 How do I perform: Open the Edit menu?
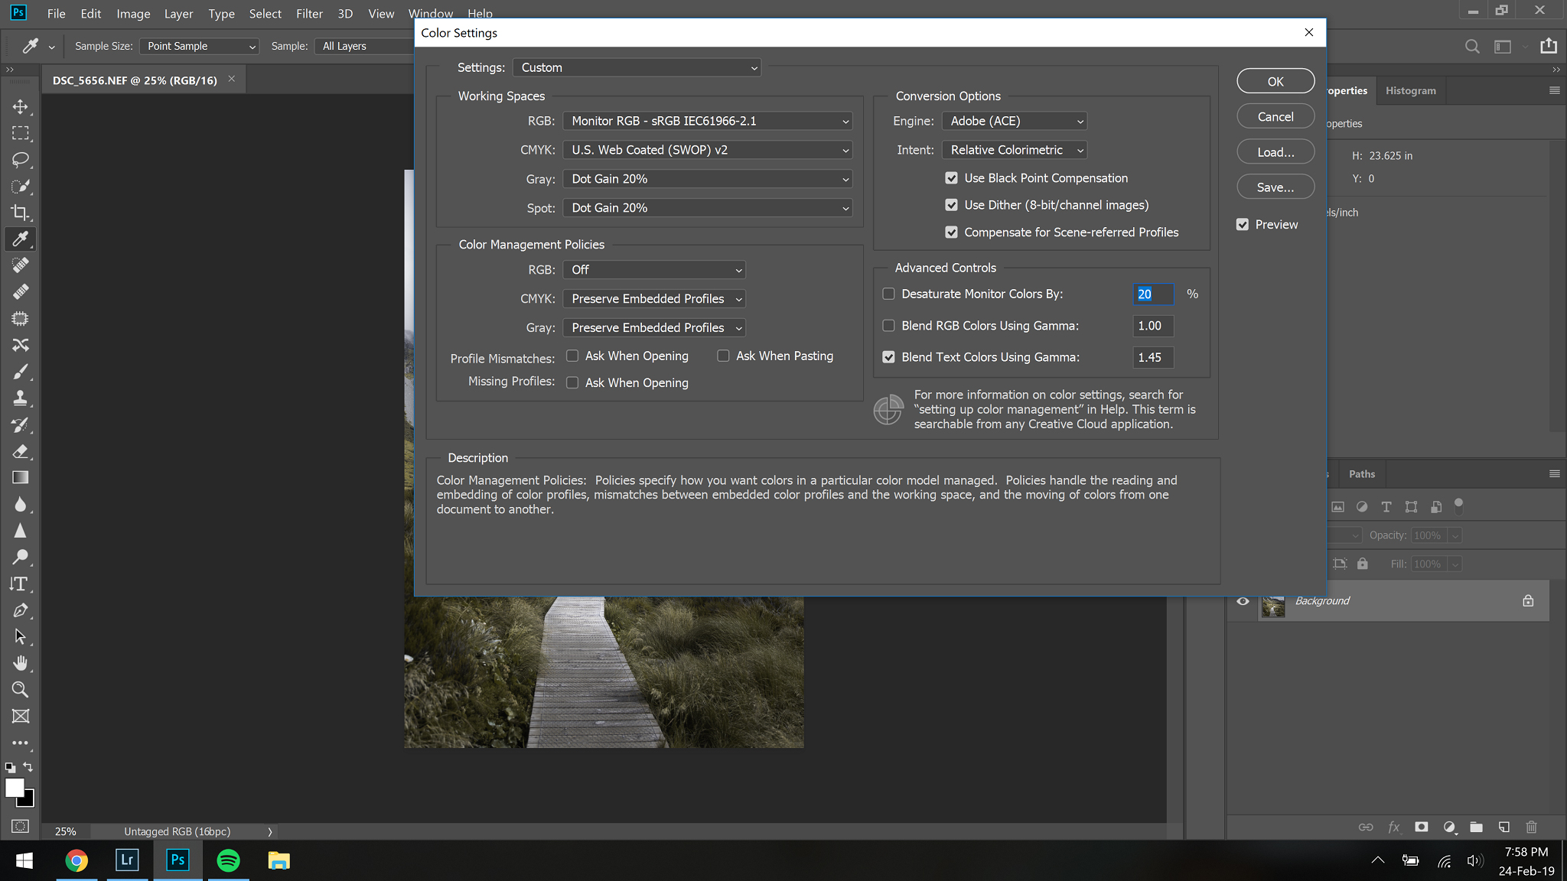(90, 13)
